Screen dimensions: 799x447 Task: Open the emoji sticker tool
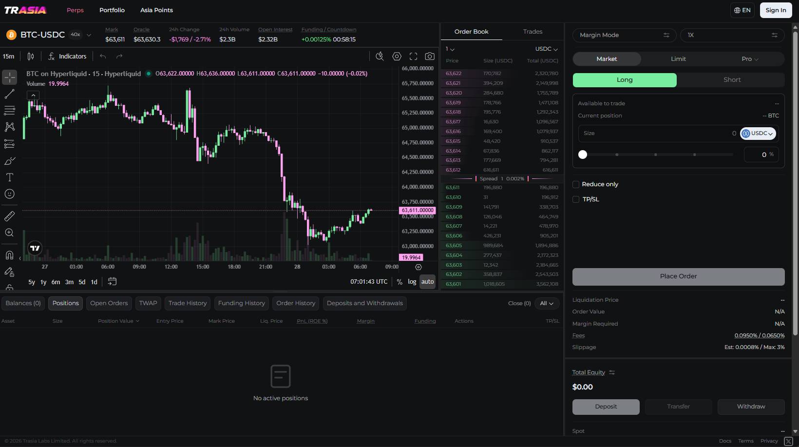point(10,194)
